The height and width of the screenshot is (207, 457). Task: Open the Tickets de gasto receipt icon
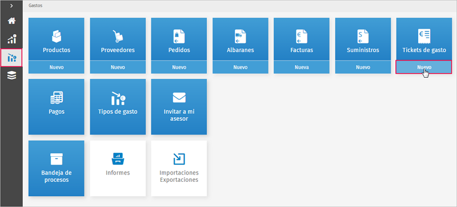click(424, 36)
